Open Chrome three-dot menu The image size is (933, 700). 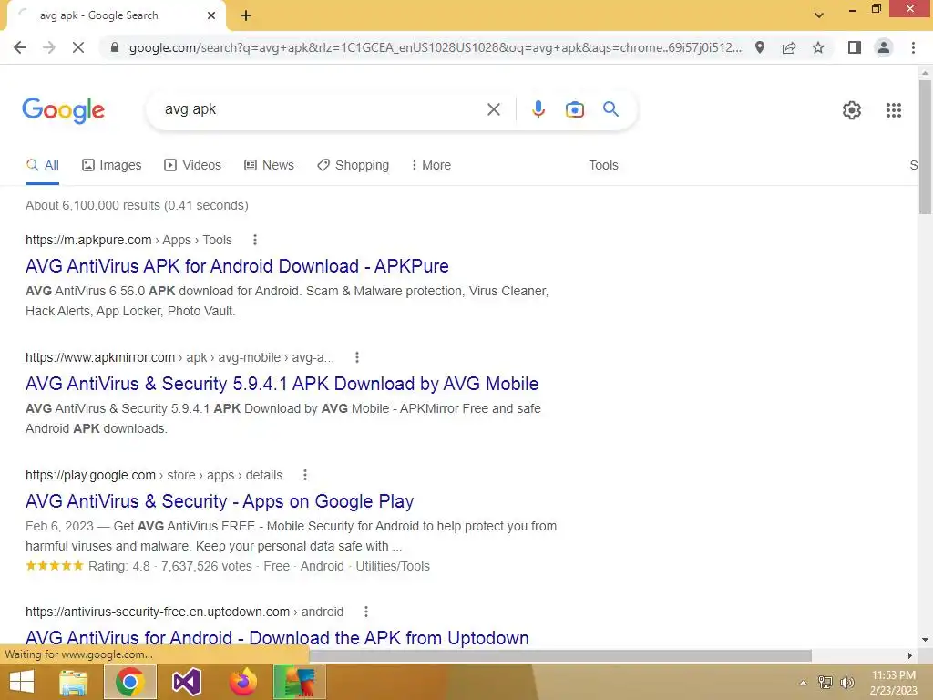[x=913, y=47]
